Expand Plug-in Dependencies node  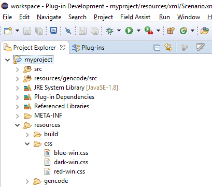17,97
